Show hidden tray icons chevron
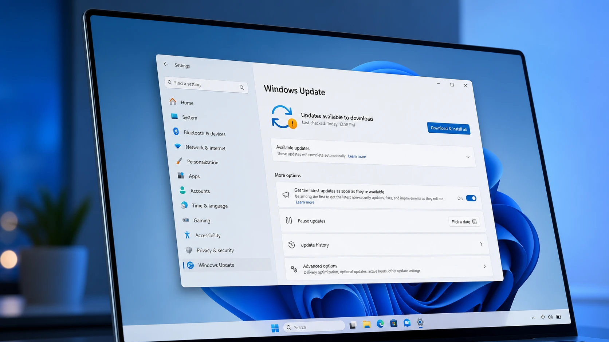Image resolution: width=609 pixels, height=342 pixels. [x=533, y=318]
